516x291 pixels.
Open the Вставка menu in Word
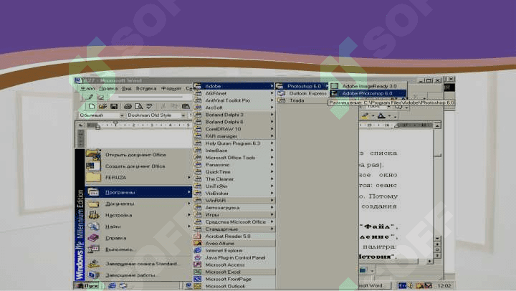click(x=146, y=89)
